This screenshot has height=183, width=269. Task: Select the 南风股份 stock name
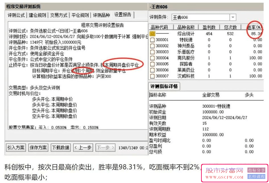point(186,58)
